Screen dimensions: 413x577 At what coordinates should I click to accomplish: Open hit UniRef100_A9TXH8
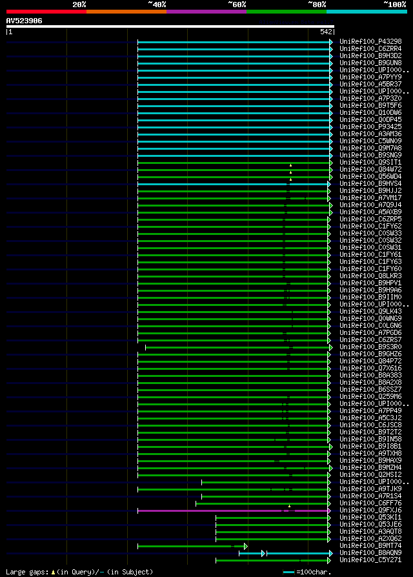(x=370, y=453)
